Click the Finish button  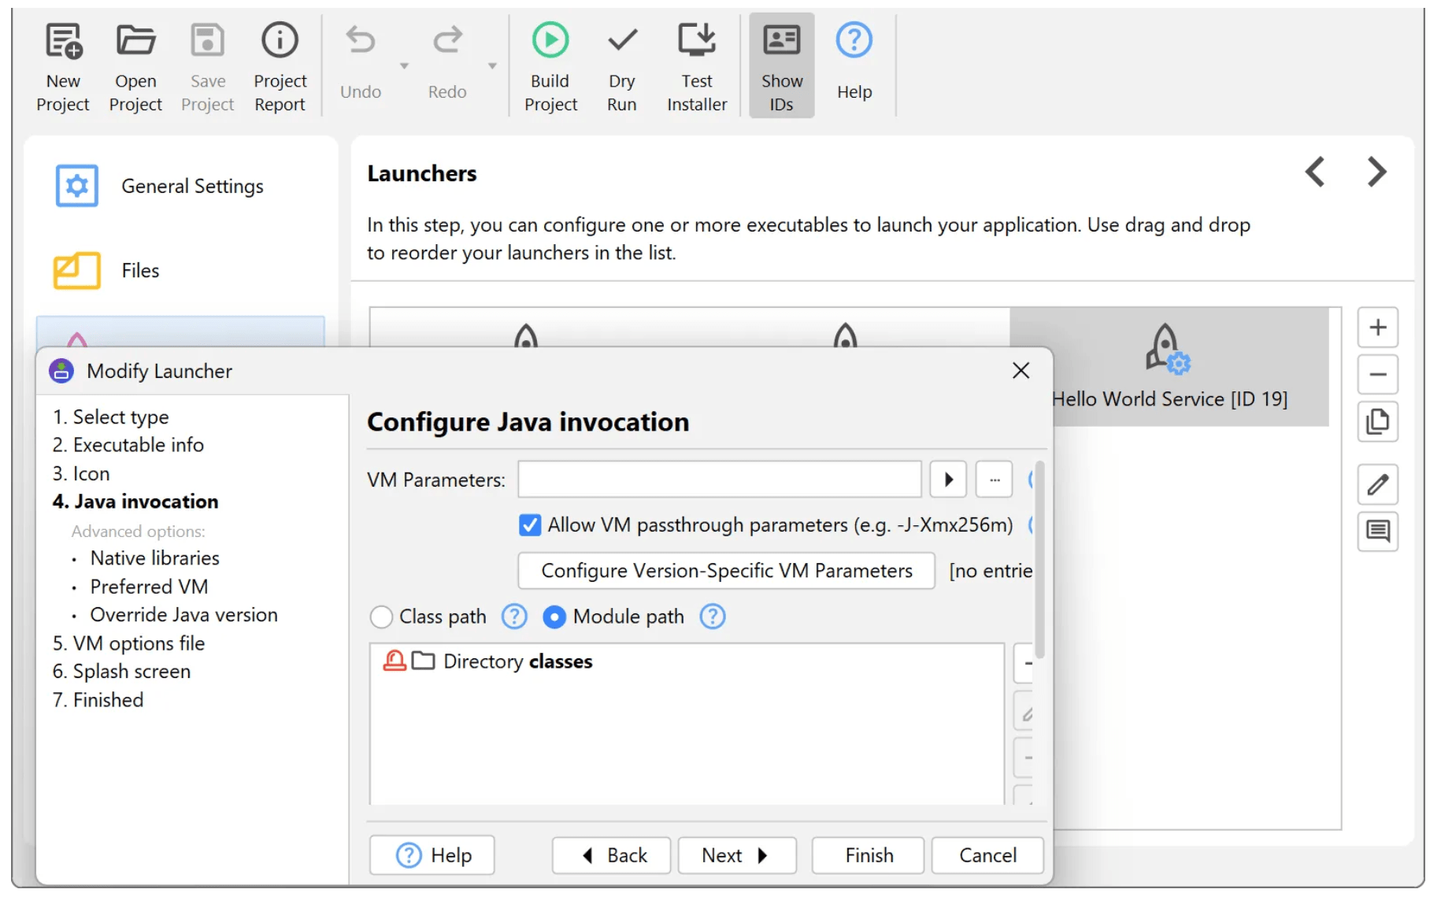[868, 855]
